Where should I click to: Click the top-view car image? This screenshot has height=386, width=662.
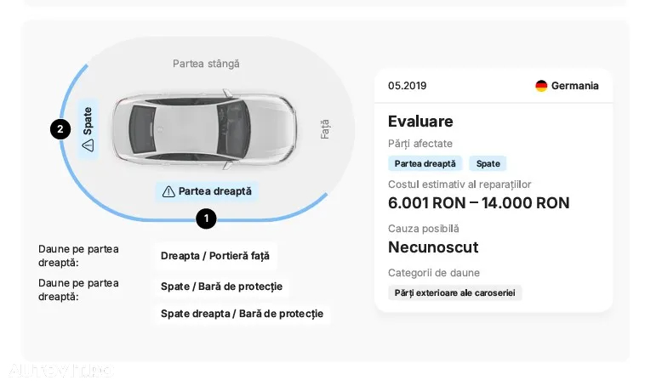pyautogui.click(x=204, y=129)
